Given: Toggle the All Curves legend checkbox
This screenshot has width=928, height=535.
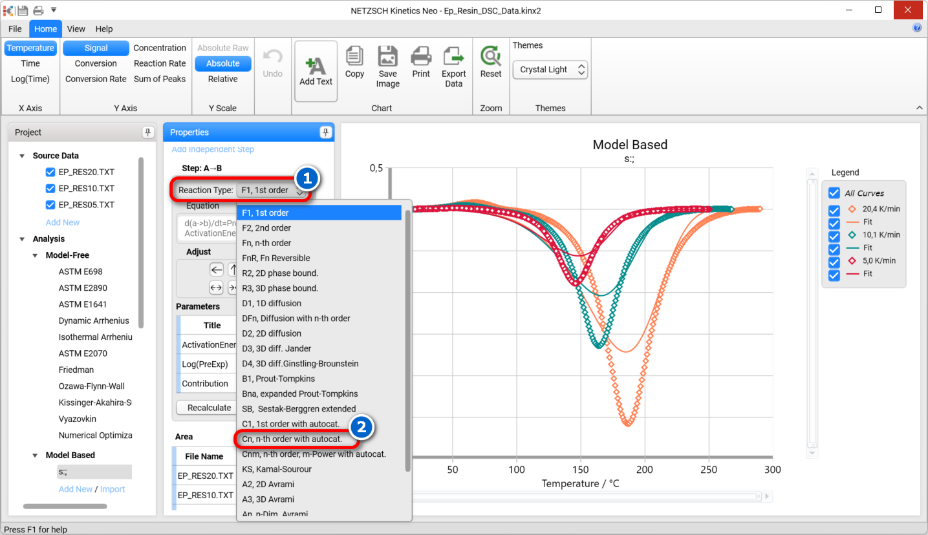Looking at the screenshot, I should (x=834, y=193).
